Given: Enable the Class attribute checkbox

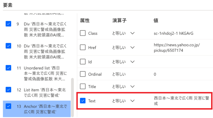Looking at the screenshot, I should 83,33.
